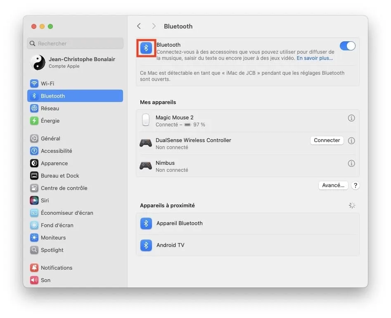This screenshot has height=318, width=391.
Task: Show info for Magic Mouse 2
Action: (x=351, y=118)
